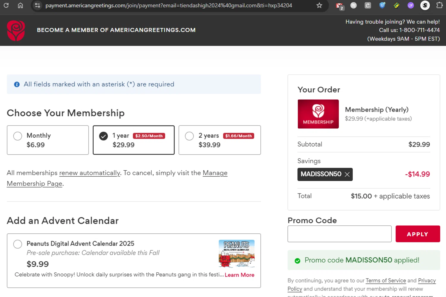Select the 1 year $29.99 membership
446x297 pixels.
coord(103,136)
